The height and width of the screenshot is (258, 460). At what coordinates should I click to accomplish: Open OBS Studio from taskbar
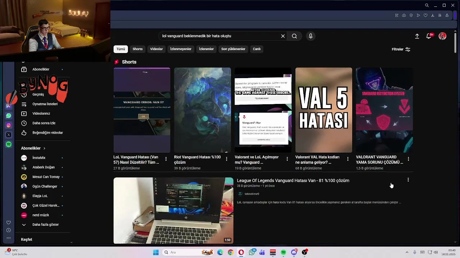click(x=304, y=252)
